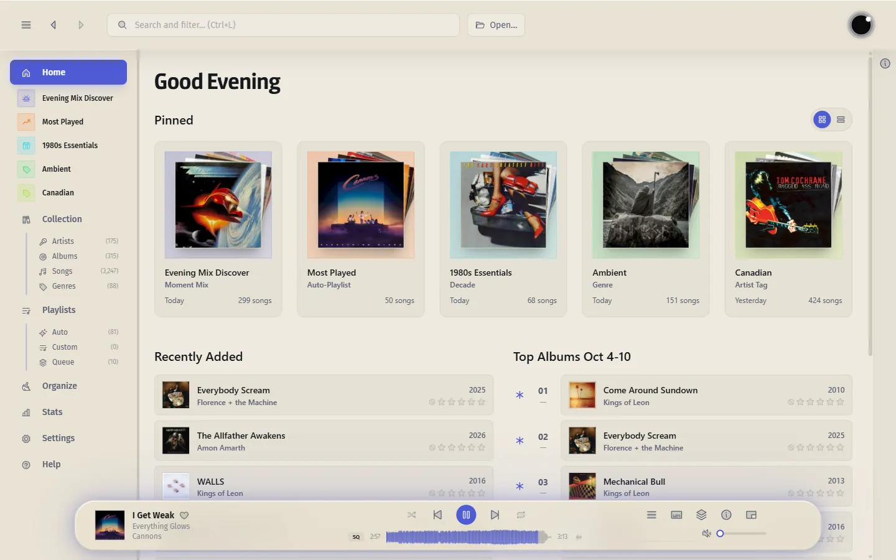The height and width of the screenshot is (560, 896).
Task: Click the waveform seek bar
Action: point(468,536)
